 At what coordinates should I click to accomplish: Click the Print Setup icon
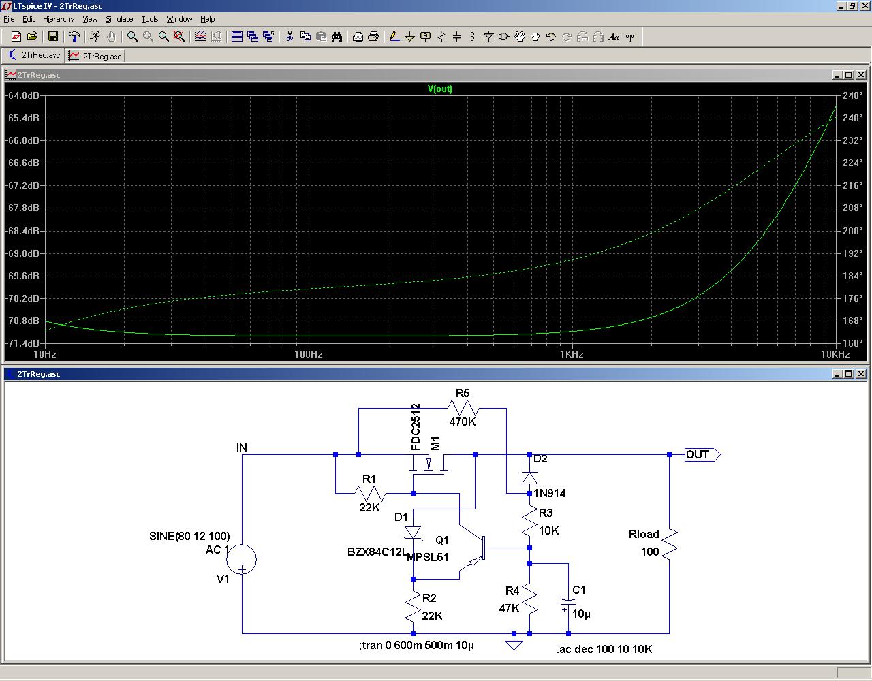click(358, 37)
